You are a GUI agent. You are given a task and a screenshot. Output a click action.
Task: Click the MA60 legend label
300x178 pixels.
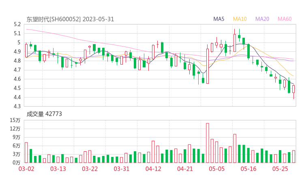tap(285, 19)
